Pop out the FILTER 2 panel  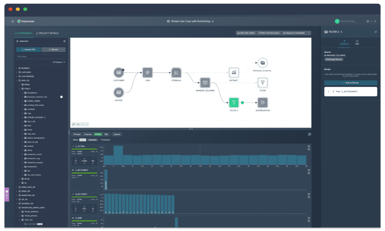pyautogui.click(x=376, y=32)
